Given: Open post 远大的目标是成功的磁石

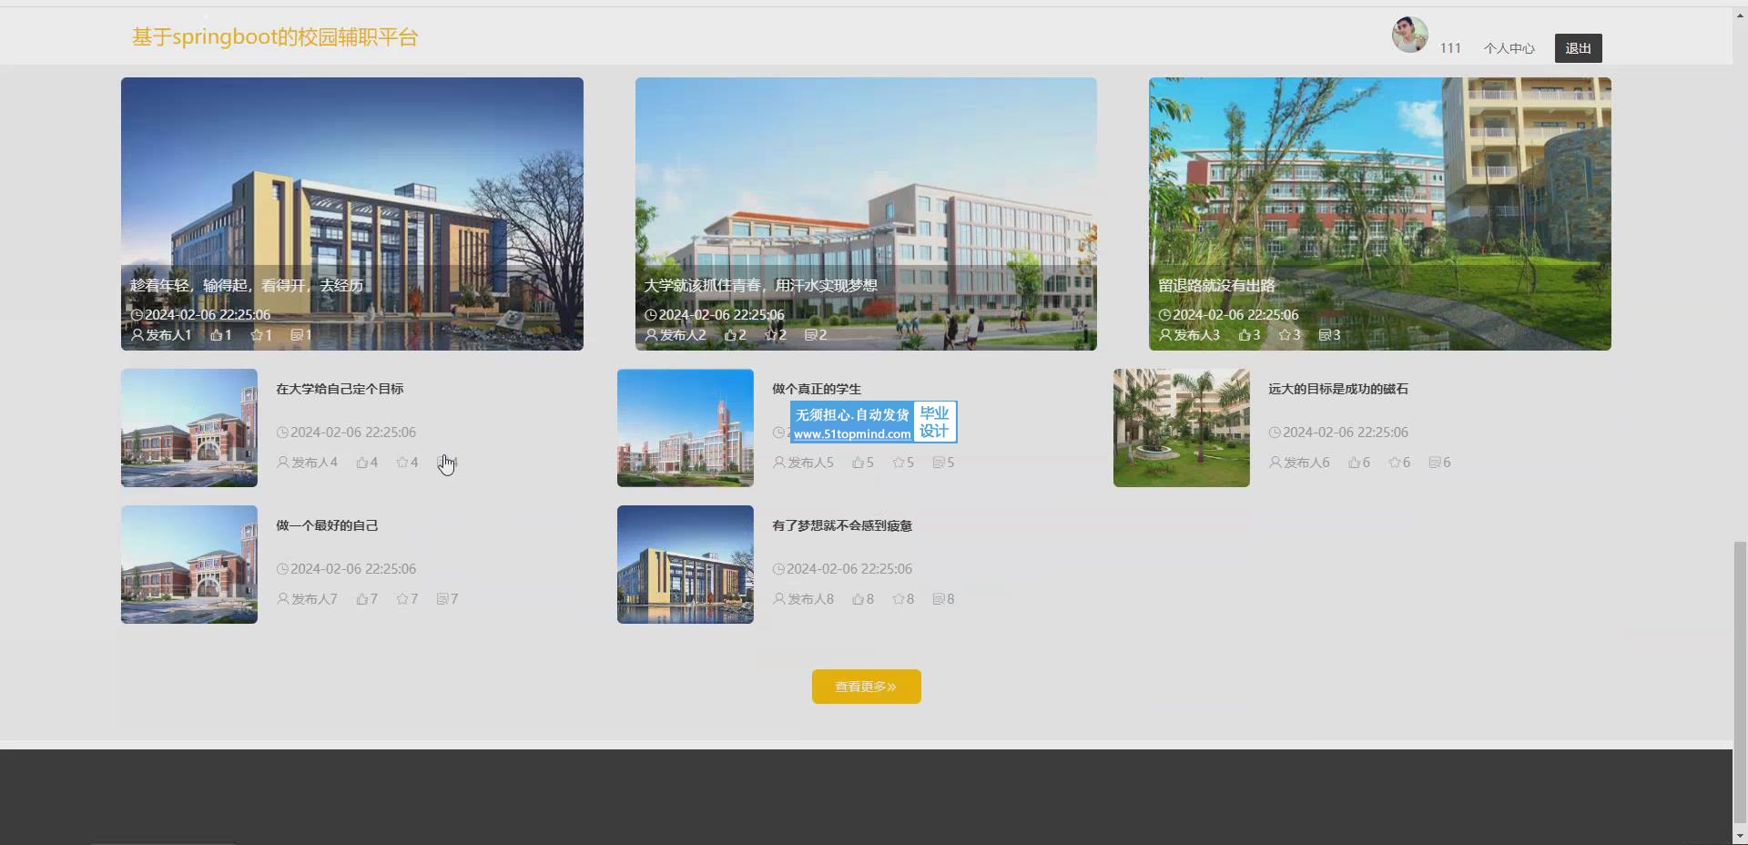Looking at the screenshot, I should [x=1338, y=389].
